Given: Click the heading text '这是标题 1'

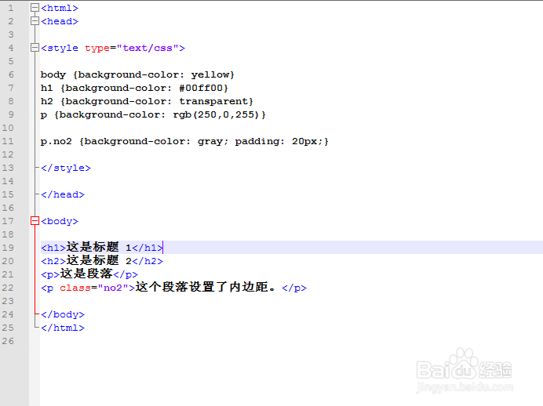Looking at the screenshot, I should click(99, 247).
